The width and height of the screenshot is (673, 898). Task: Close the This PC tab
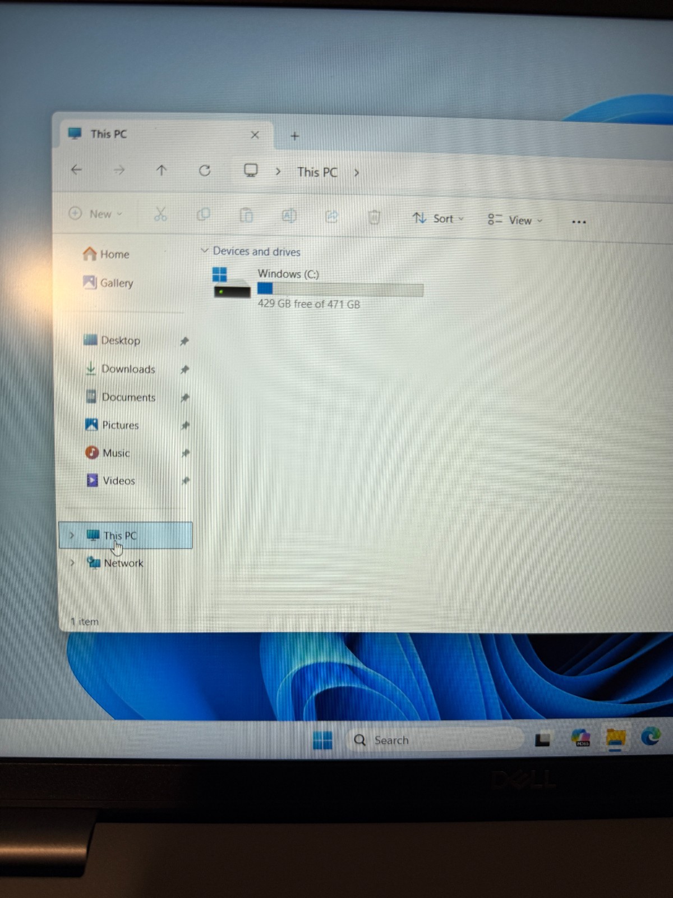click(x=255, y=135)
